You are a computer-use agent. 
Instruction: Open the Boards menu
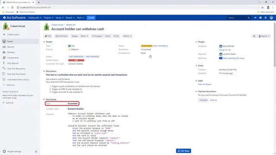70,18
